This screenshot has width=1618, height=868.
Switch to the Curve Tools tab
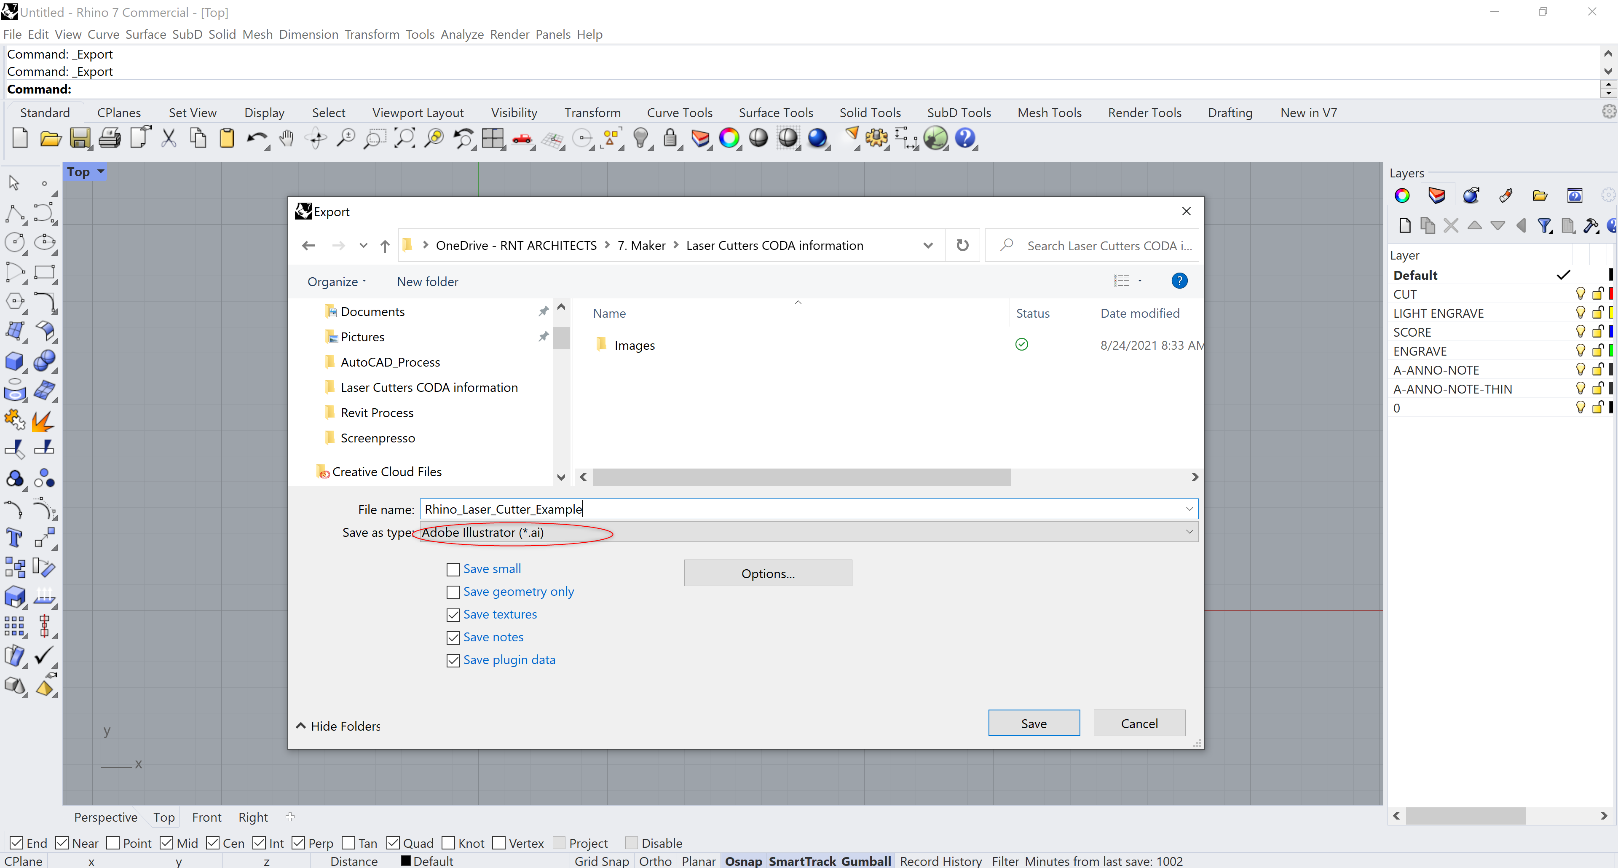click(x=680, y=113)
